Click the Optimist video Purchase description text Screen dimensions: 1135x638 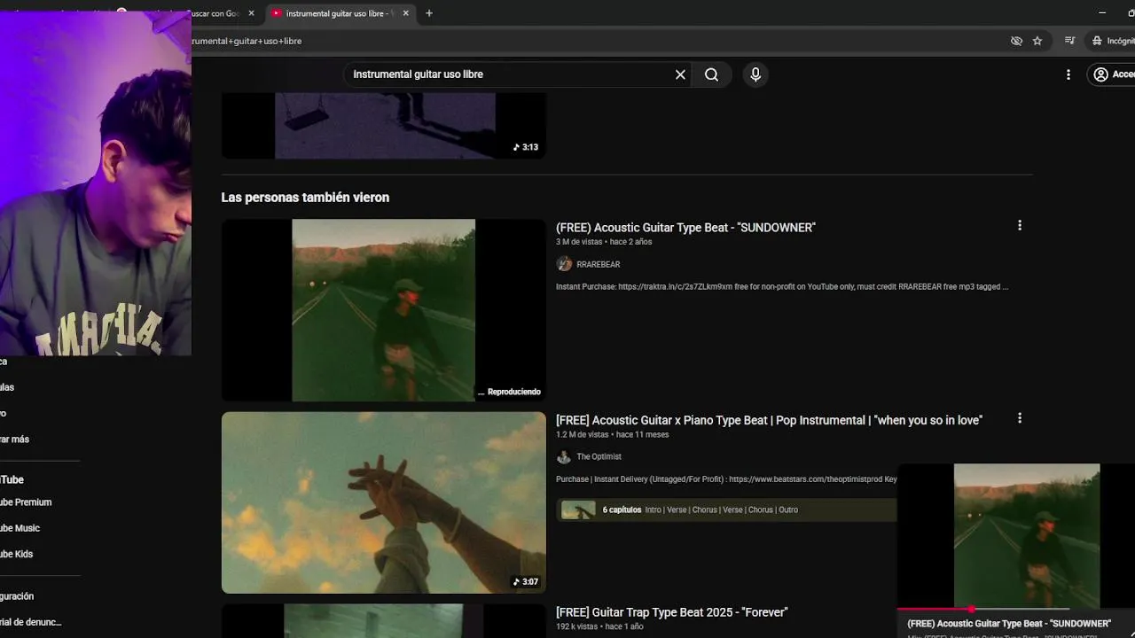coord(726,479)
